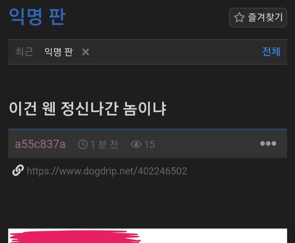Open the dogdrip.net/402246502 URL
Image resolution: width=295 pixels, height=243 pixels.
[107, 171]
